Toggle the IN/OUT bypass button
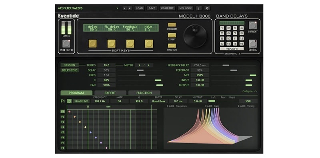320x158 pixels. tap(66, 44)
